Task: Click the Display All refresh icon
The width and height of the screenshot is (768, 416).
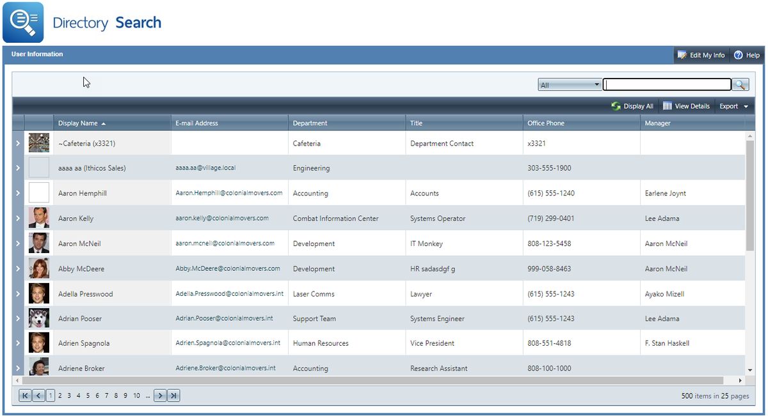Action: point(615,106)
